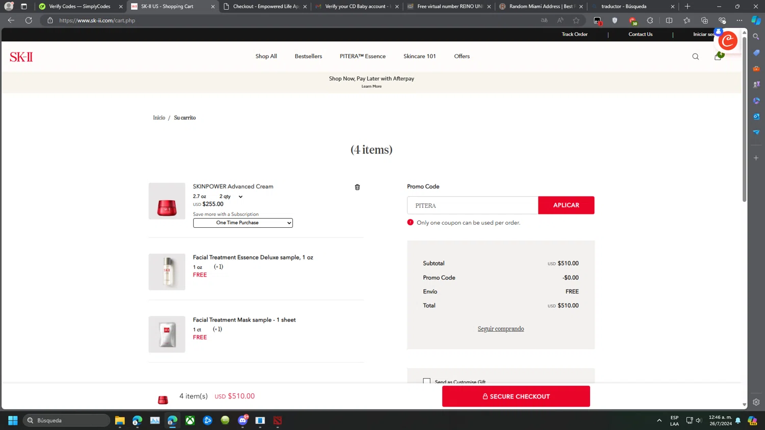Open the Contact Us link
The height and width of the screenshot is (430, 765).
[x=641, y=34]
